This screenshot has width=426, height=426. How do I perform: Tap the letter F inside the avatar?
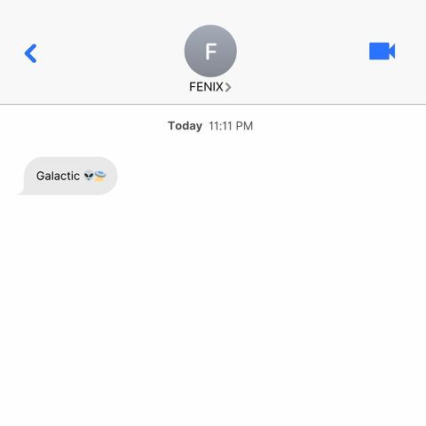pos(211,51)
